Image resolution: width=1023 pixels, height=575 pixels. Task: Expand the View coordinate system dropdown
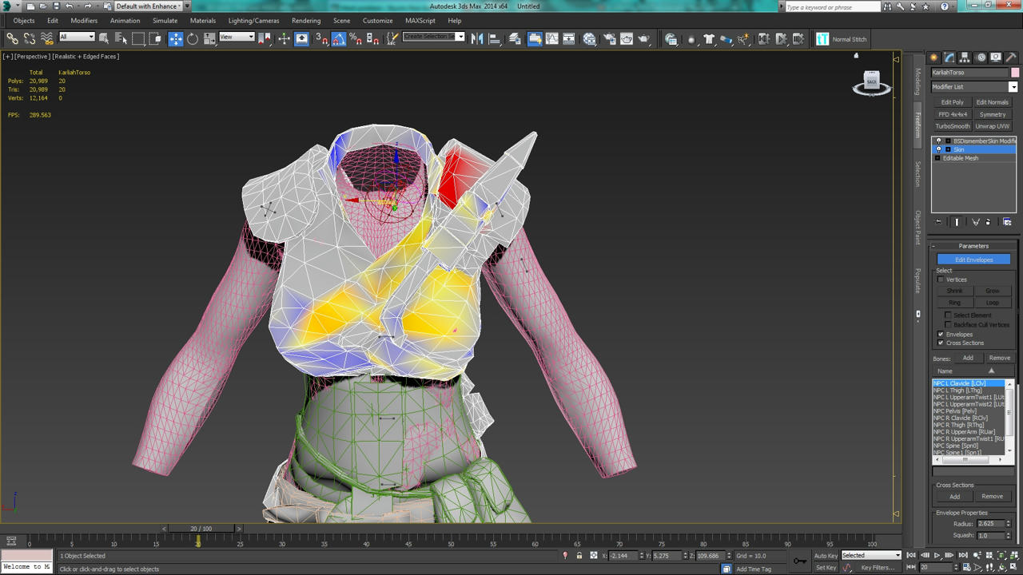click(x=237, y=38)
